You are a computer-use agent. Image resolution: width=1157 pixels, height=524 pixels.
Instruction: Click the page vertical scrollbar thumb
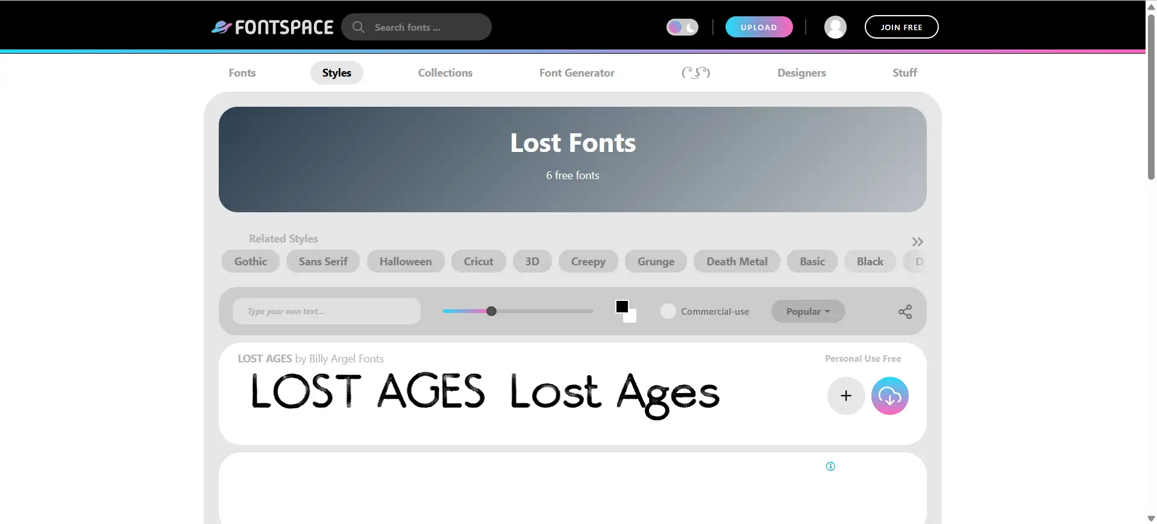pyautogui.click(x=1151, y=96)
